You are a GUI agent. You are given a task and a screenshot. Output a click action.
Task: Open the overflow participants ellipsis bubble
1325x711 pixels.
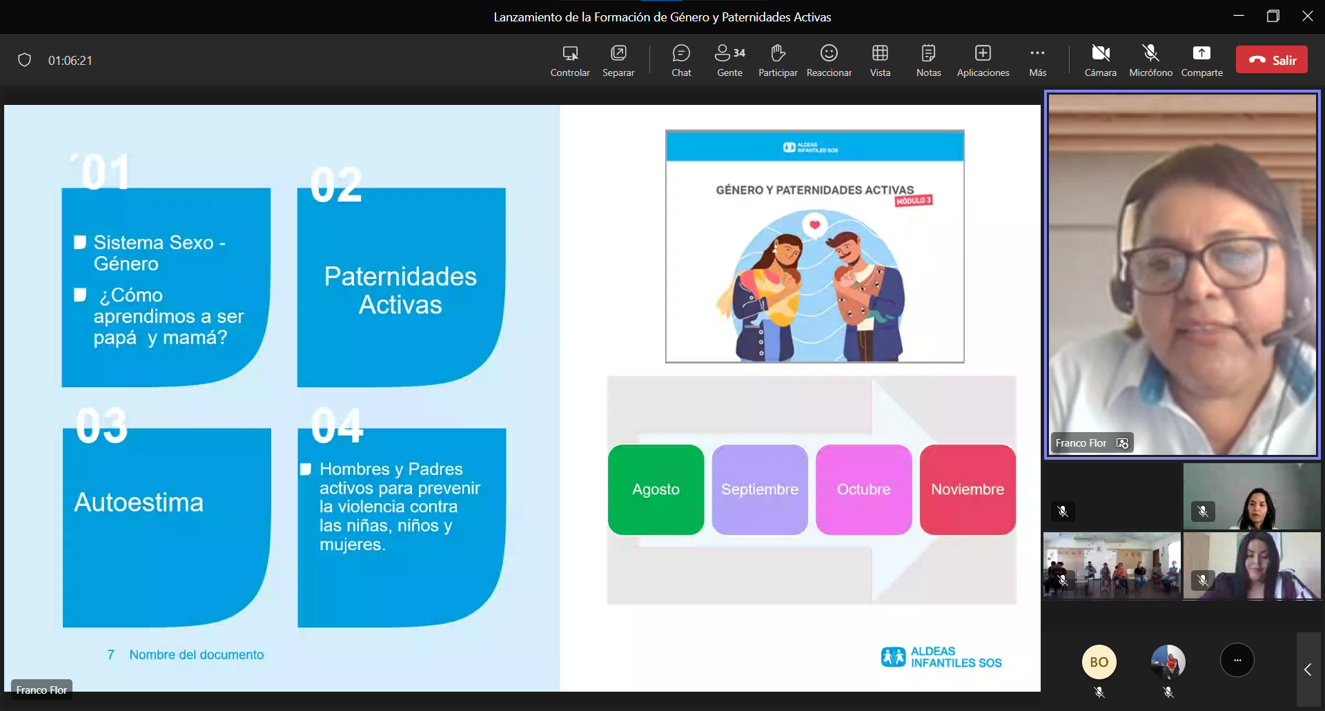pyautogui.click(x=1237, y=661)
